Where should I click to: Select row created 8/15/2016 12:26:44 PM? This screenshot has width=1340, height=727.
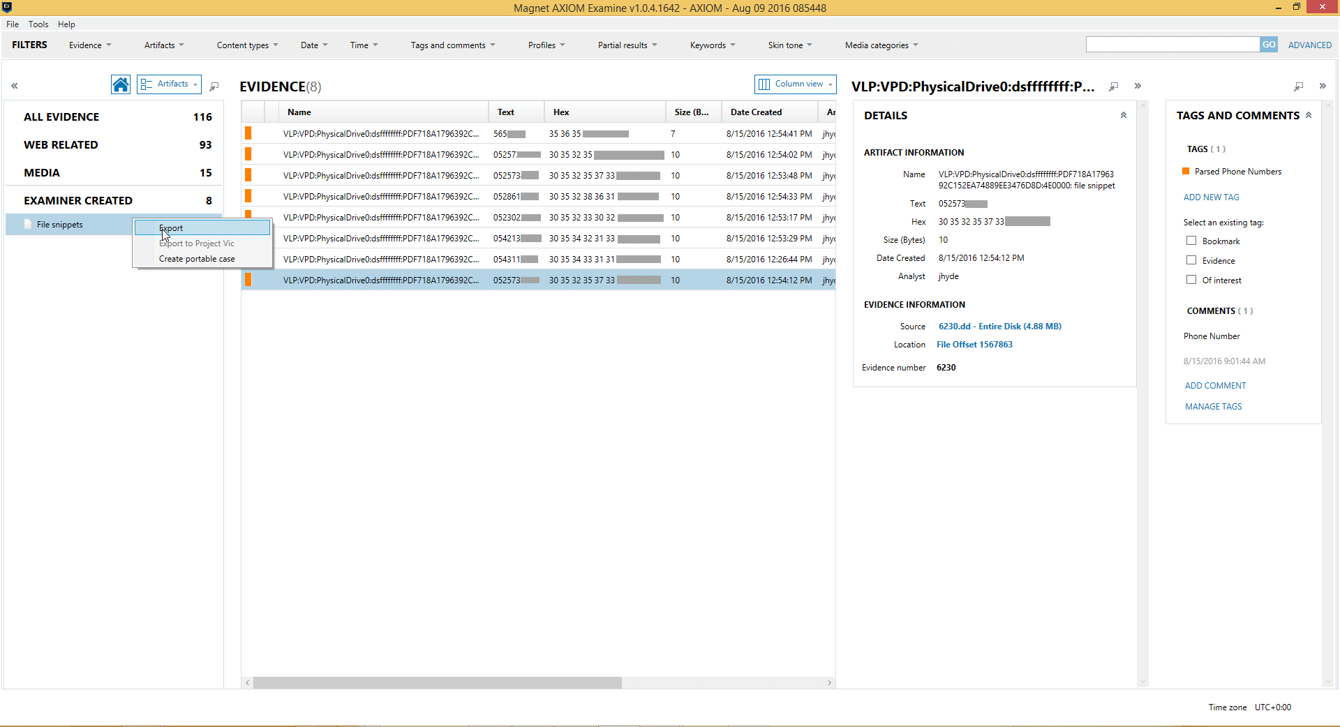coord(538,259)
